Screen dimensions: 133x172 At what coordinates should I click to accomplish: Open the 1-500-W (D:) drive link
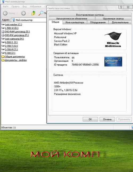[x=12, y=28]
